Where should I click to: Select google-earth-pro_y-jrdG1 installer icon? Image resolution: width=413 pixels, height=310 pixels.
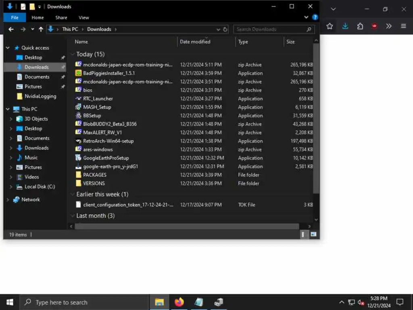(78, 166)
